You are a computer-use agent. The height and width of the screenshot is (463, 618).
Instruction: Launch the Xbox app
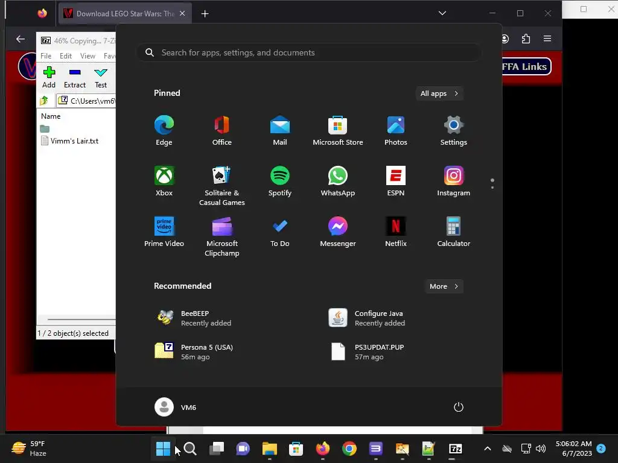tap(164, 181)
